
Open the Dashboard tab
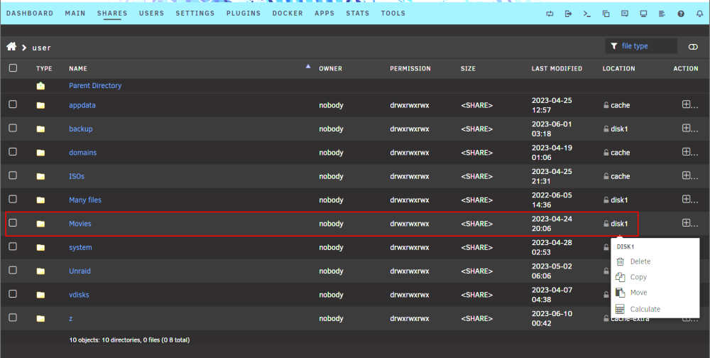pos(29,13)
